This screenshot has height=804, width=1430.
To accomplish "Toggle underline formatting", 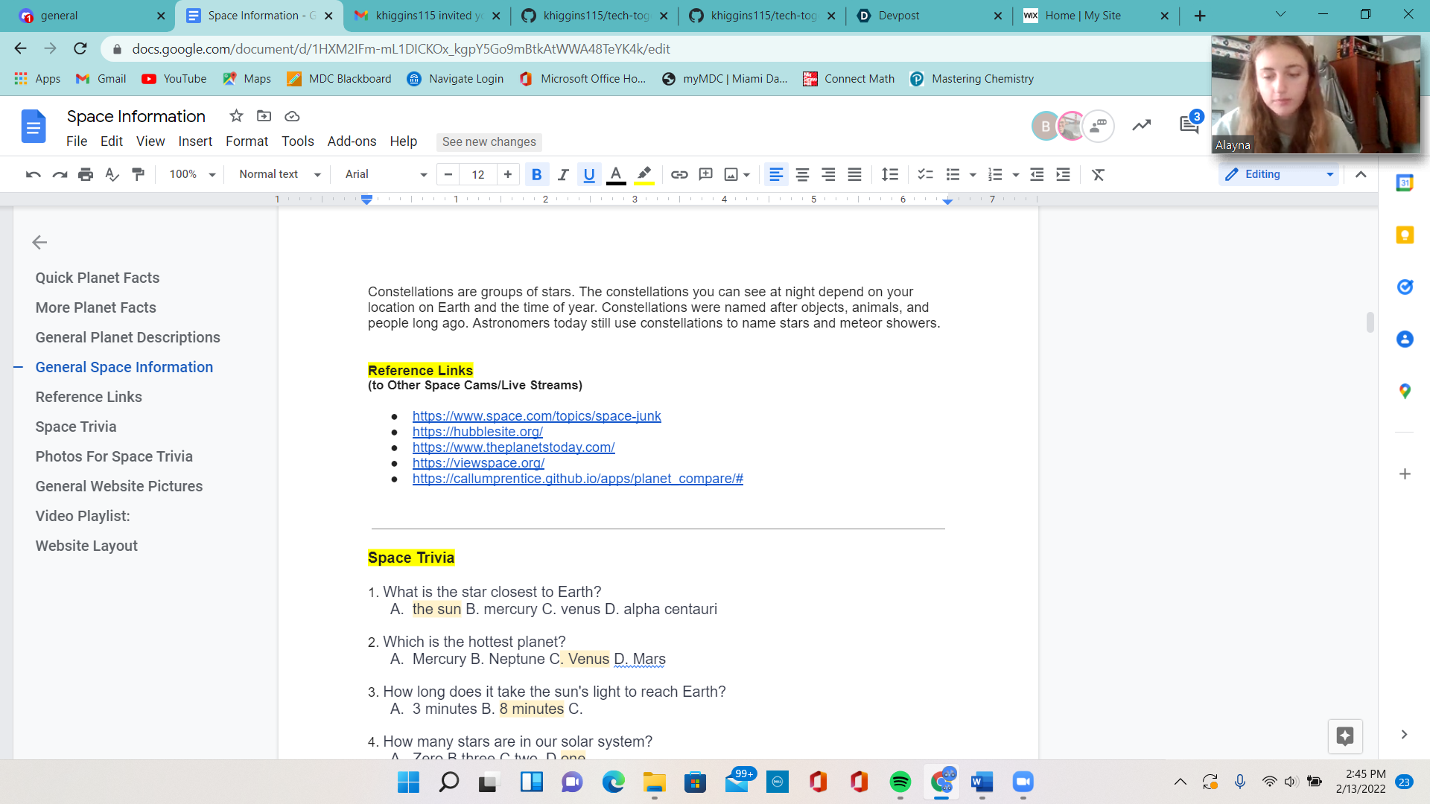I will tap(589, 174).
